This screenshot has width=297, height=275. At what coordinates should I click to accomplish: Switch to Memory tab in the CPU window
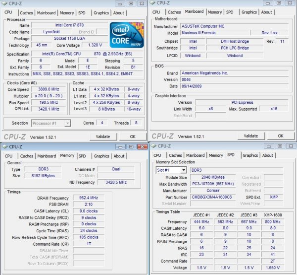pyautogui.click(x=67, y=13)
